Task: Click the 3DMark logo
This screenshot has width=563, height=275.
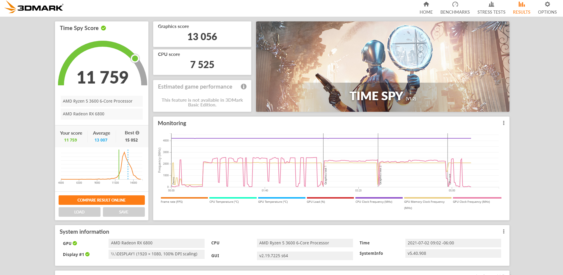Action: point(34,7)
